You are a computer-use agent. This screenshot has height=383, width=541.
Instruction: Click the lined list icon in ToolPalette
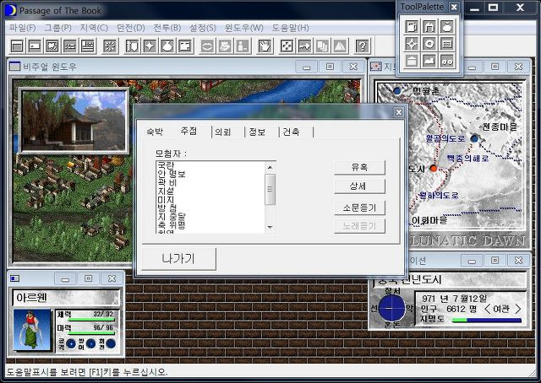pyautogui.click(x=447, y=44)
